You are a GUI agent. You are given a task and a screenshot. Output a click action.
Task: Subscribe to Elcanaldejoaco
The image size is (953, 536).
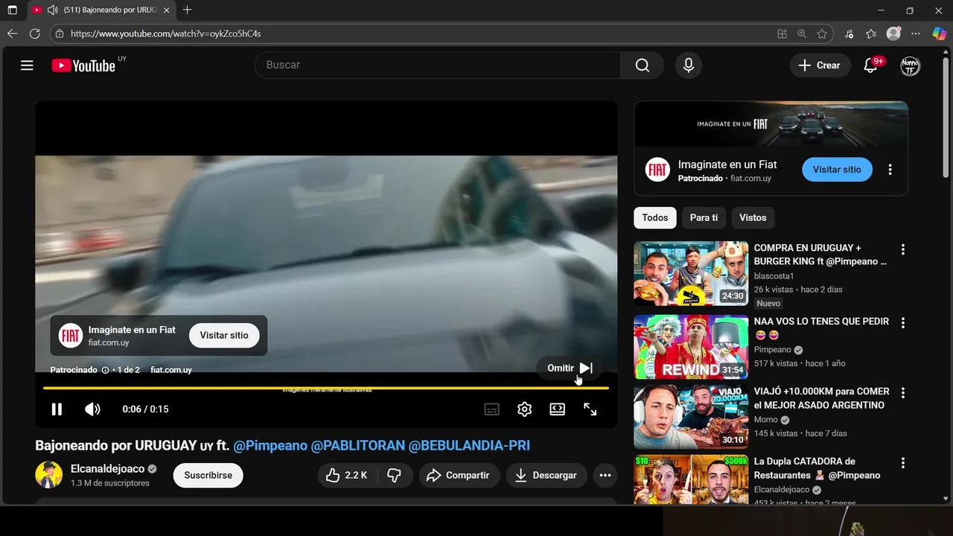[208, 475]
